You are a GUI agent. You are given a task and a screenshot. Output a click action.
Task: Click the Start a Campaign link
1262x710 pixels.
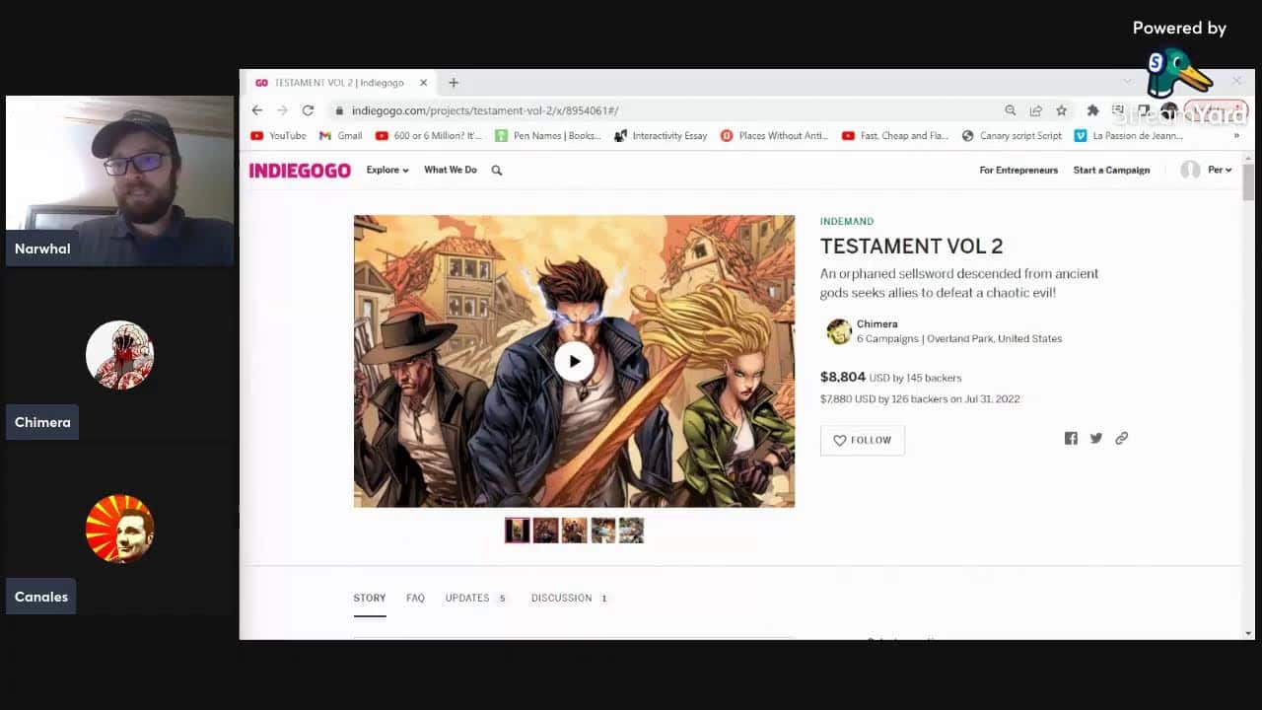tap(1111, 171)
